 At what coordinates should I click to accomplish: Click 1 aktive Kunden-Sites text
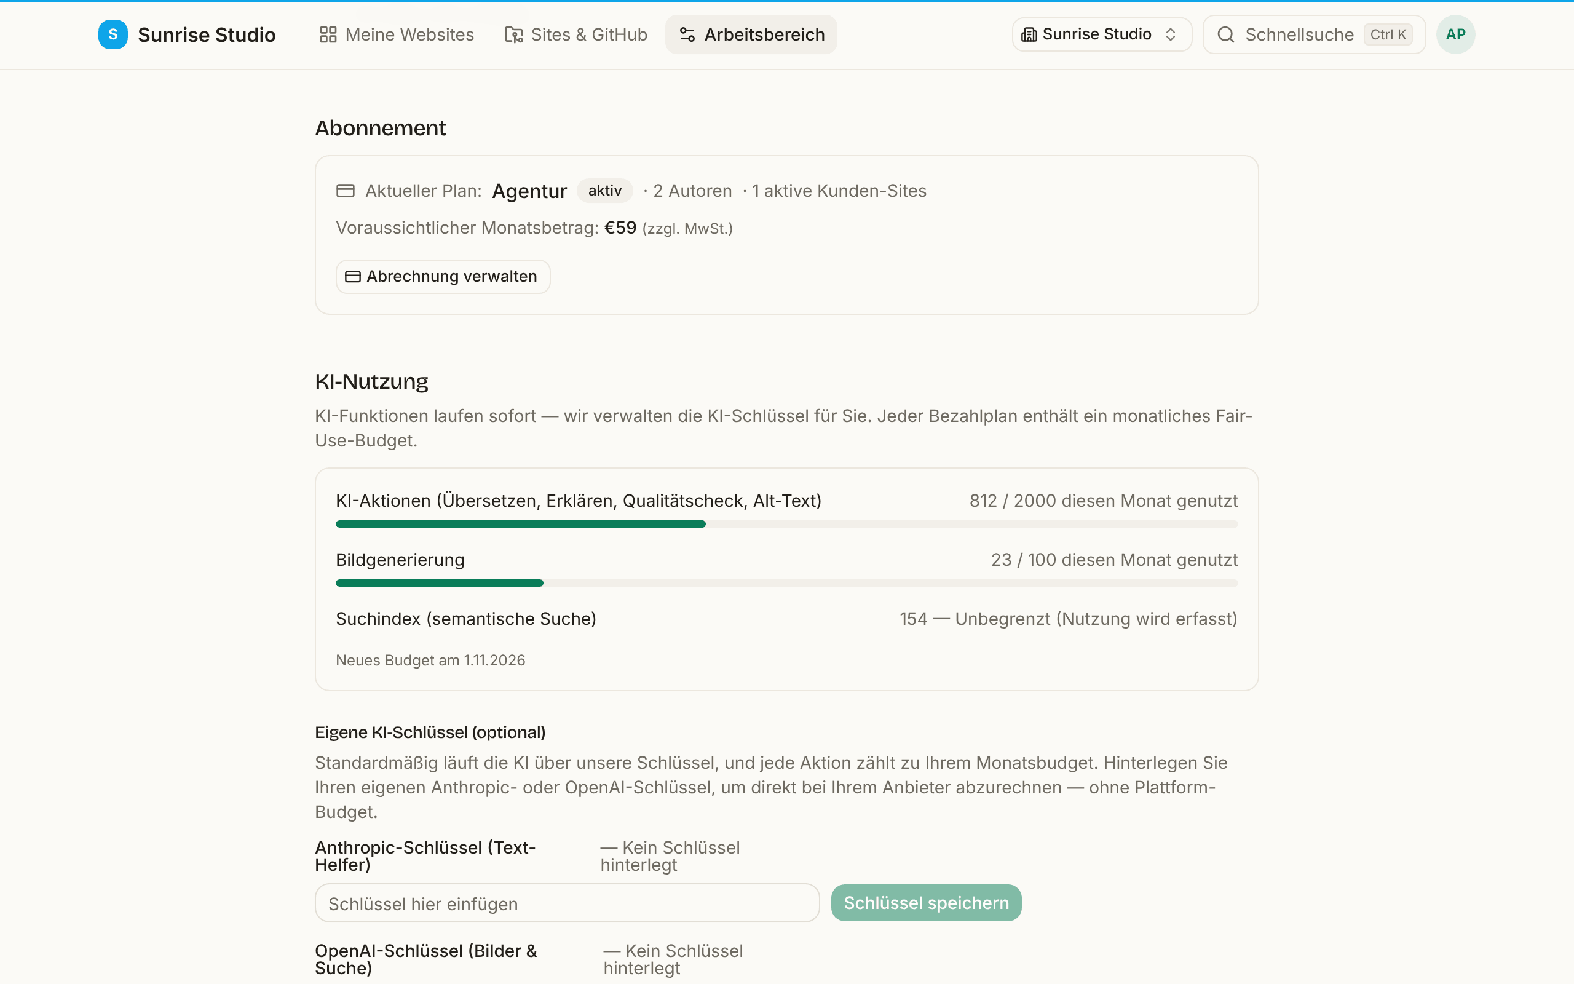pos(839,191)
